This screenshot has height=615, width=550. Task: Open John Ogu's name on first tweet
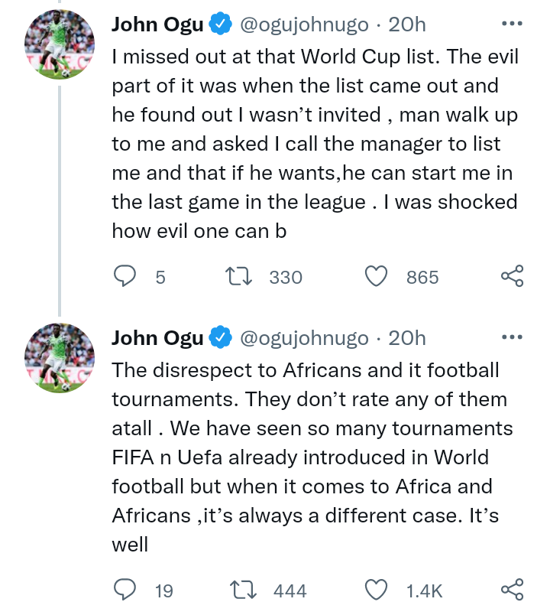pos(157,24)
